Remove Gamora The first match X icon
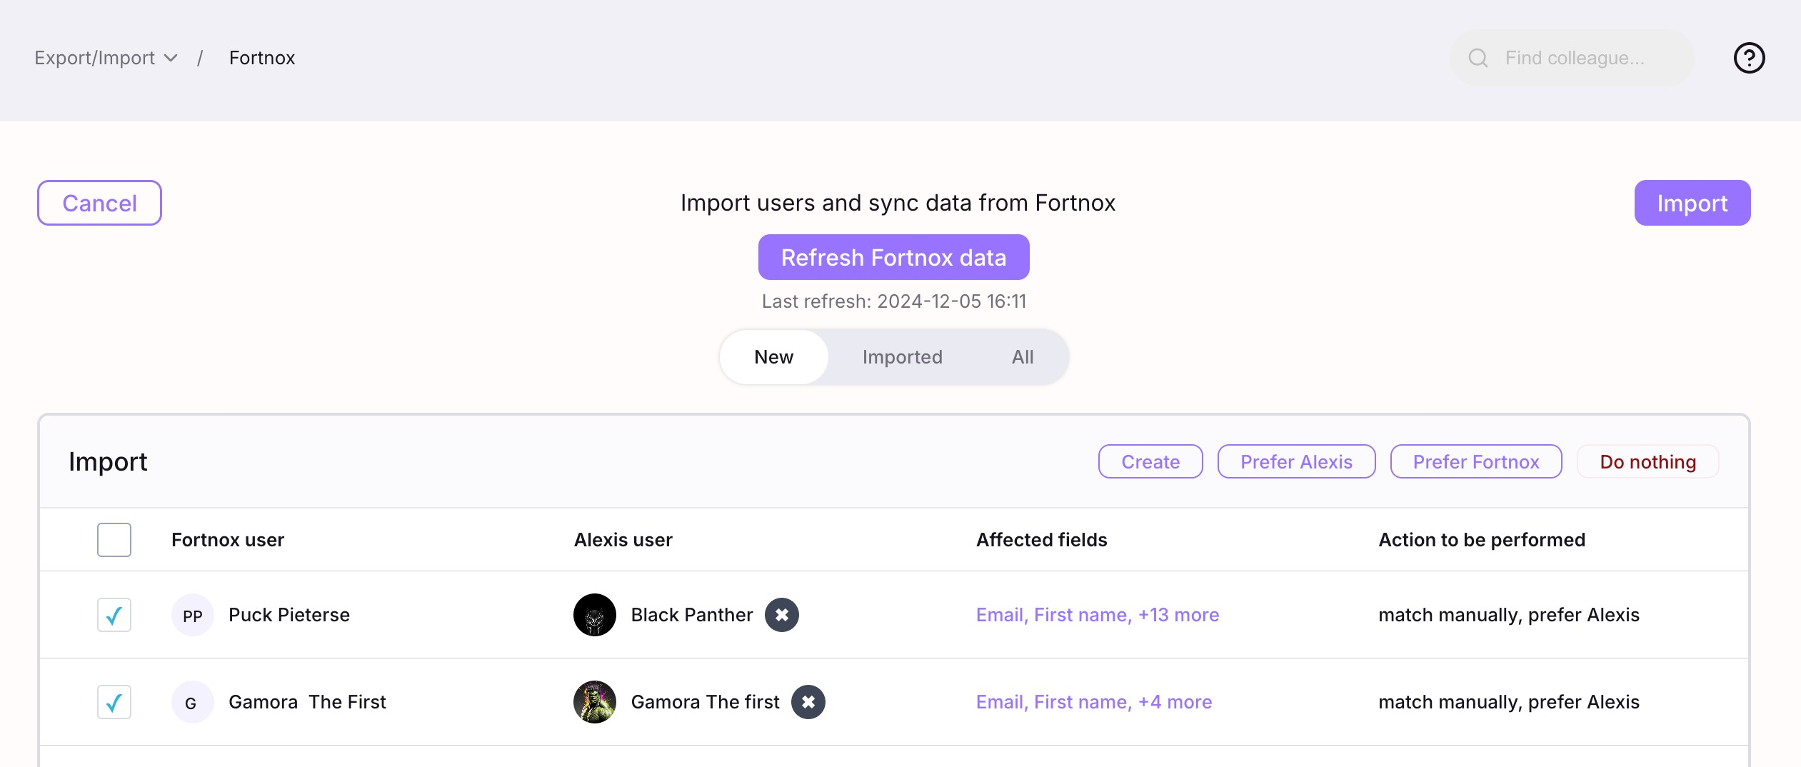The height and width of the screenshot is (767, 1801). [x=808, y=702]
